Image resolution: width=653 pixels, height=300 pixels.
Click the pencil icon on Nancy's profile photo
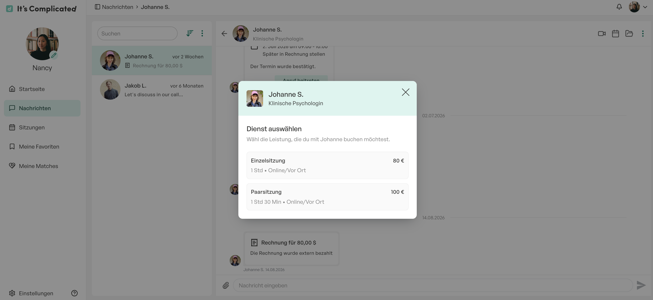(x=54, y=55)
